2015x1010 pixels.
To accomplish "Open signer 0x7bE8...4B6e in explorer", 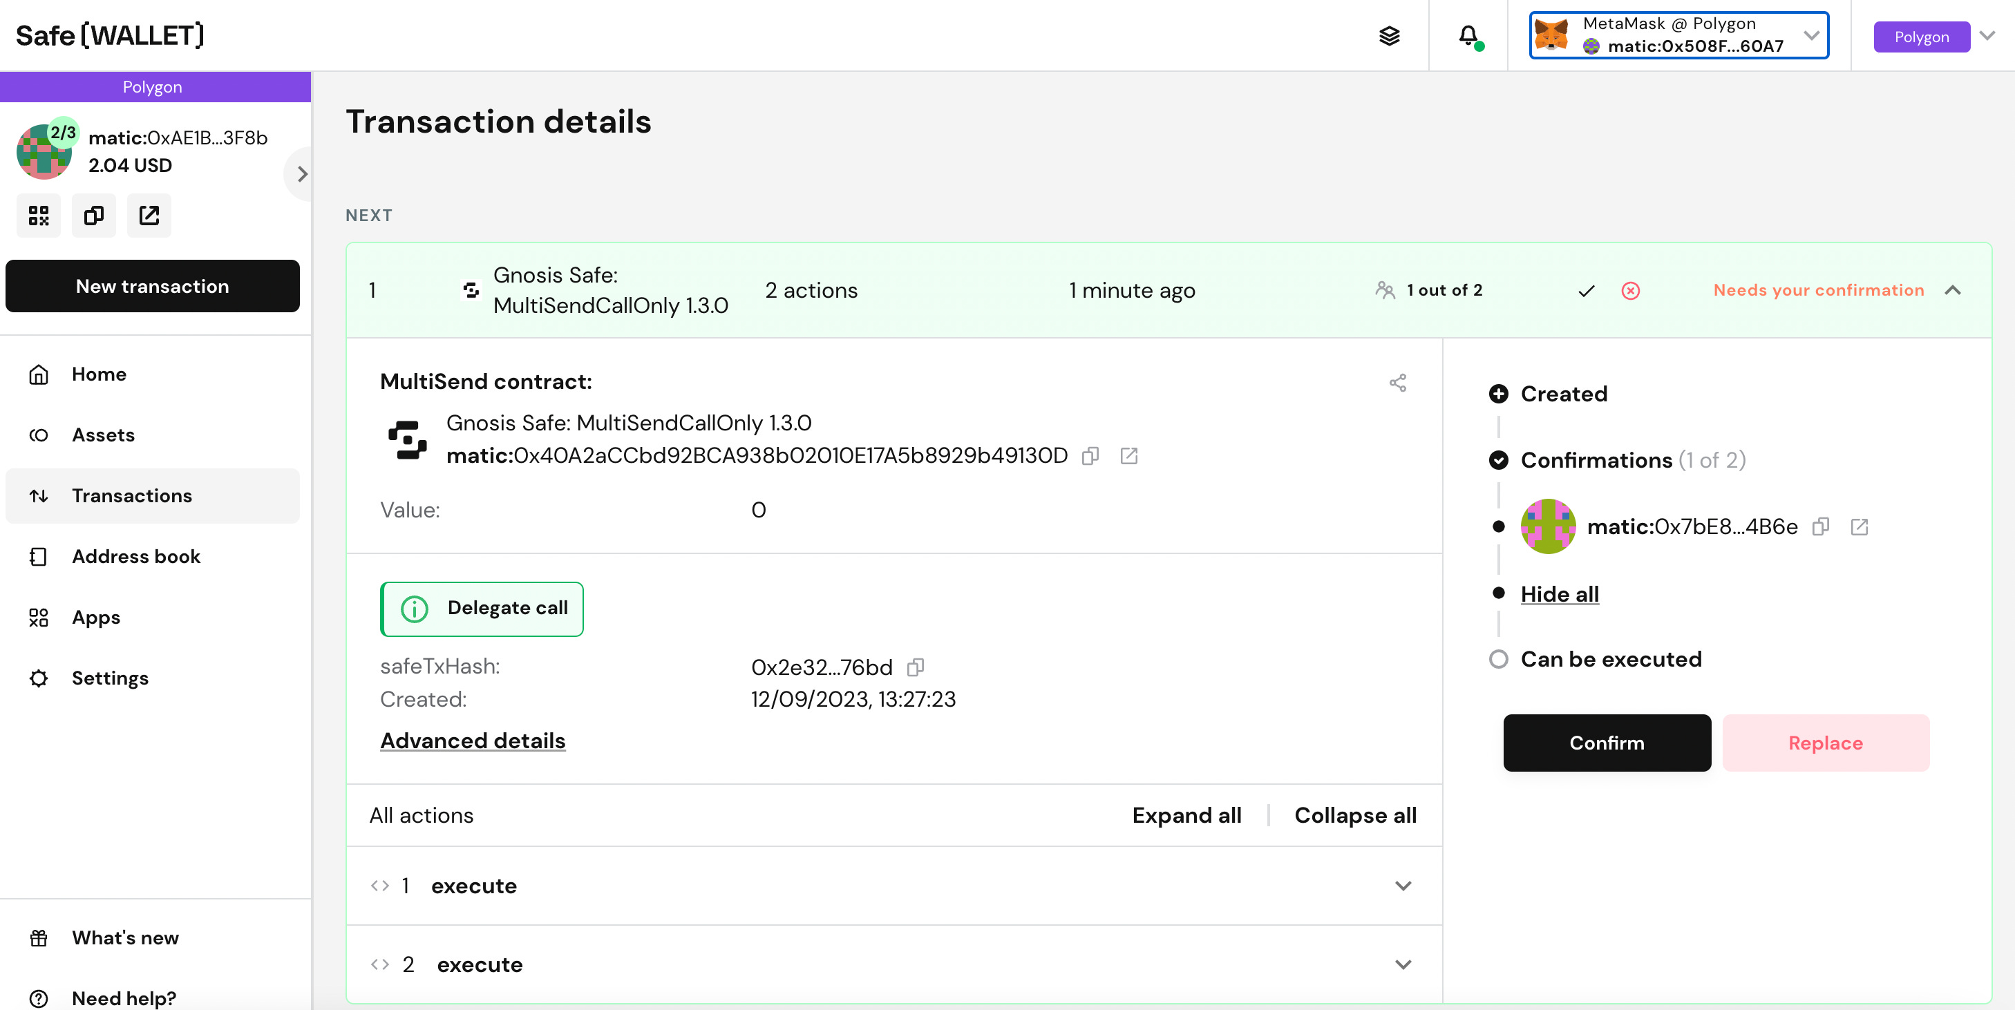I will point(1860,527).
